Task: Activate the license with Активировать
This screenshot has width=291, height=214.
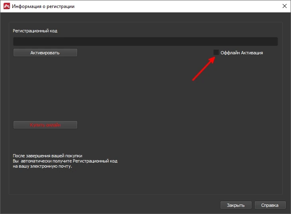Action: point(45,53)
